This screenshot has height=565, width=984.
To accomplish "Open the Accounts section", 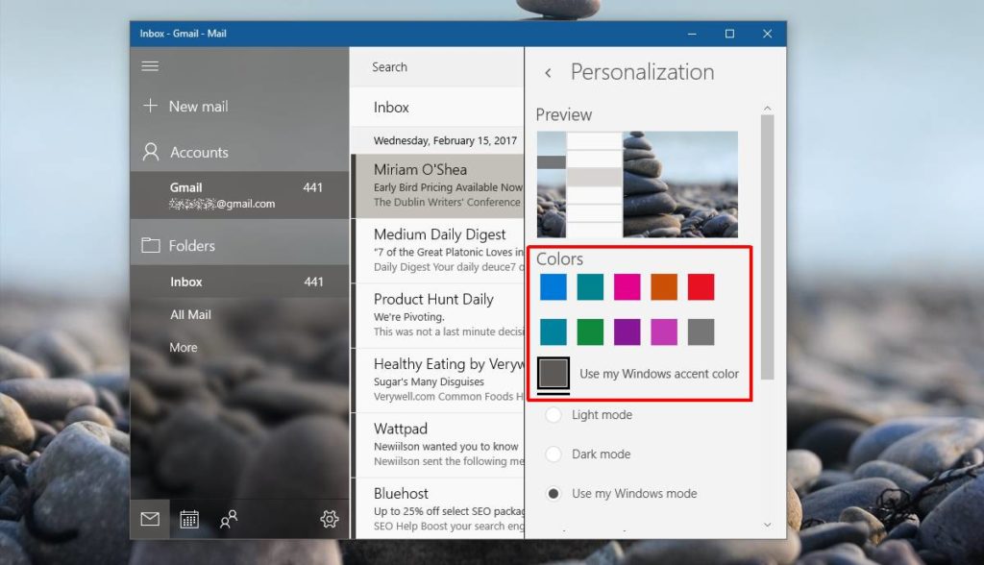I will (199, 151).
